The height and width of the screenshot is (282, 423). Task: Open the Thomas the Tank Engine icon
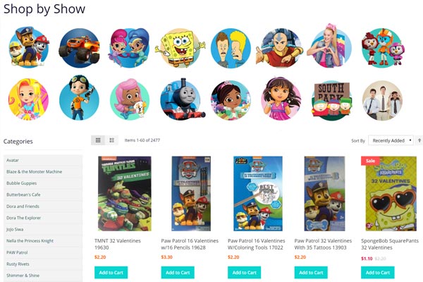[x=181, y=99]
